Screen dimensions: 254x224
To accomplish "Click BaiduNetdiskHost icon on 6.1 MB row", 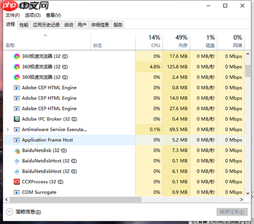I will pos(17,171).
